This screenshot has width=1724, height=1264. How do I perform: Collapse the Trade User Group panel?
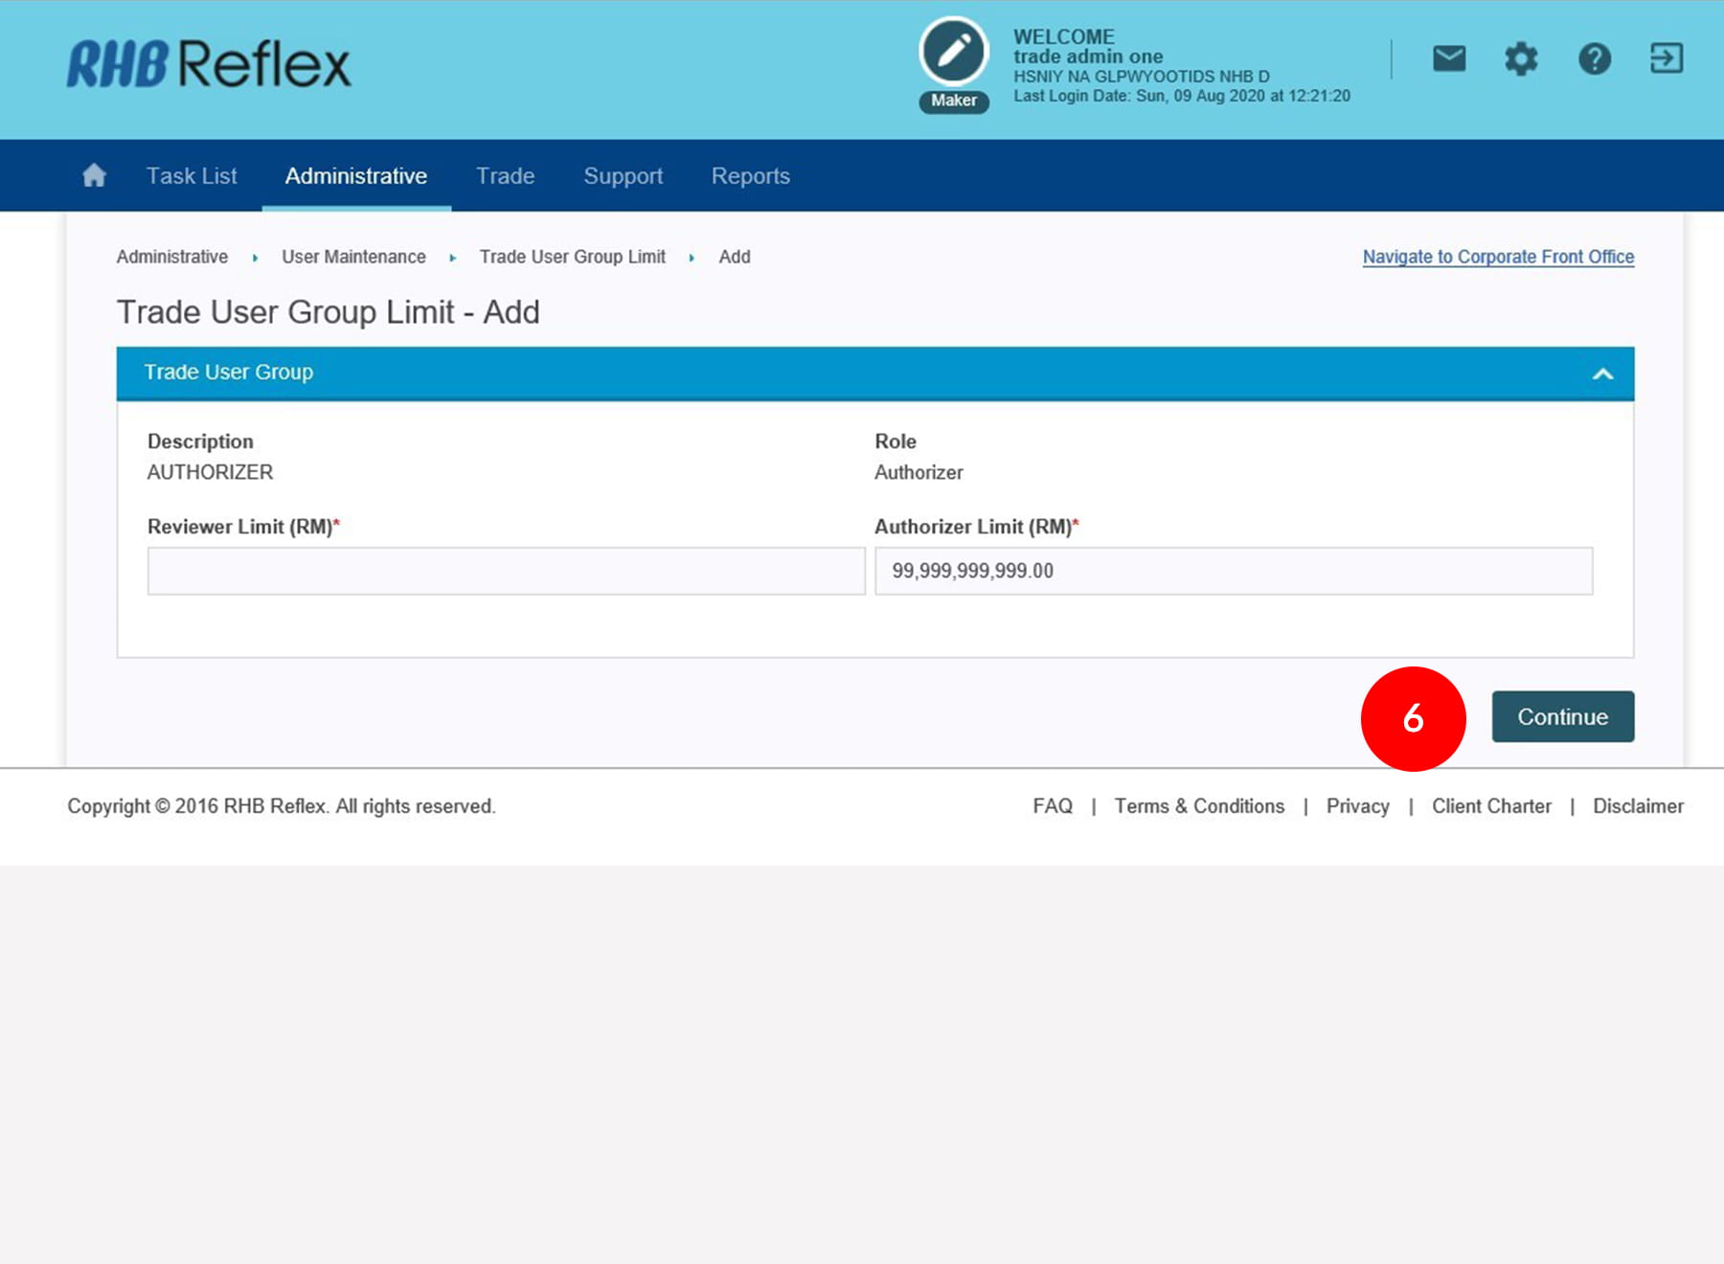pos(1602,373)
